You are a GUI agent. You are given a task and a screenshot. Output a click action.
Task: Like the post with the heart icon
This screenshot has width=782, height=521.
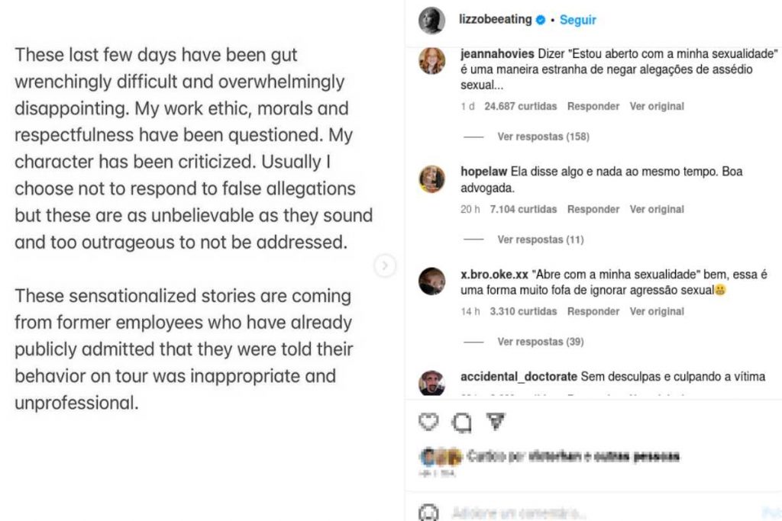coord(430,422)
